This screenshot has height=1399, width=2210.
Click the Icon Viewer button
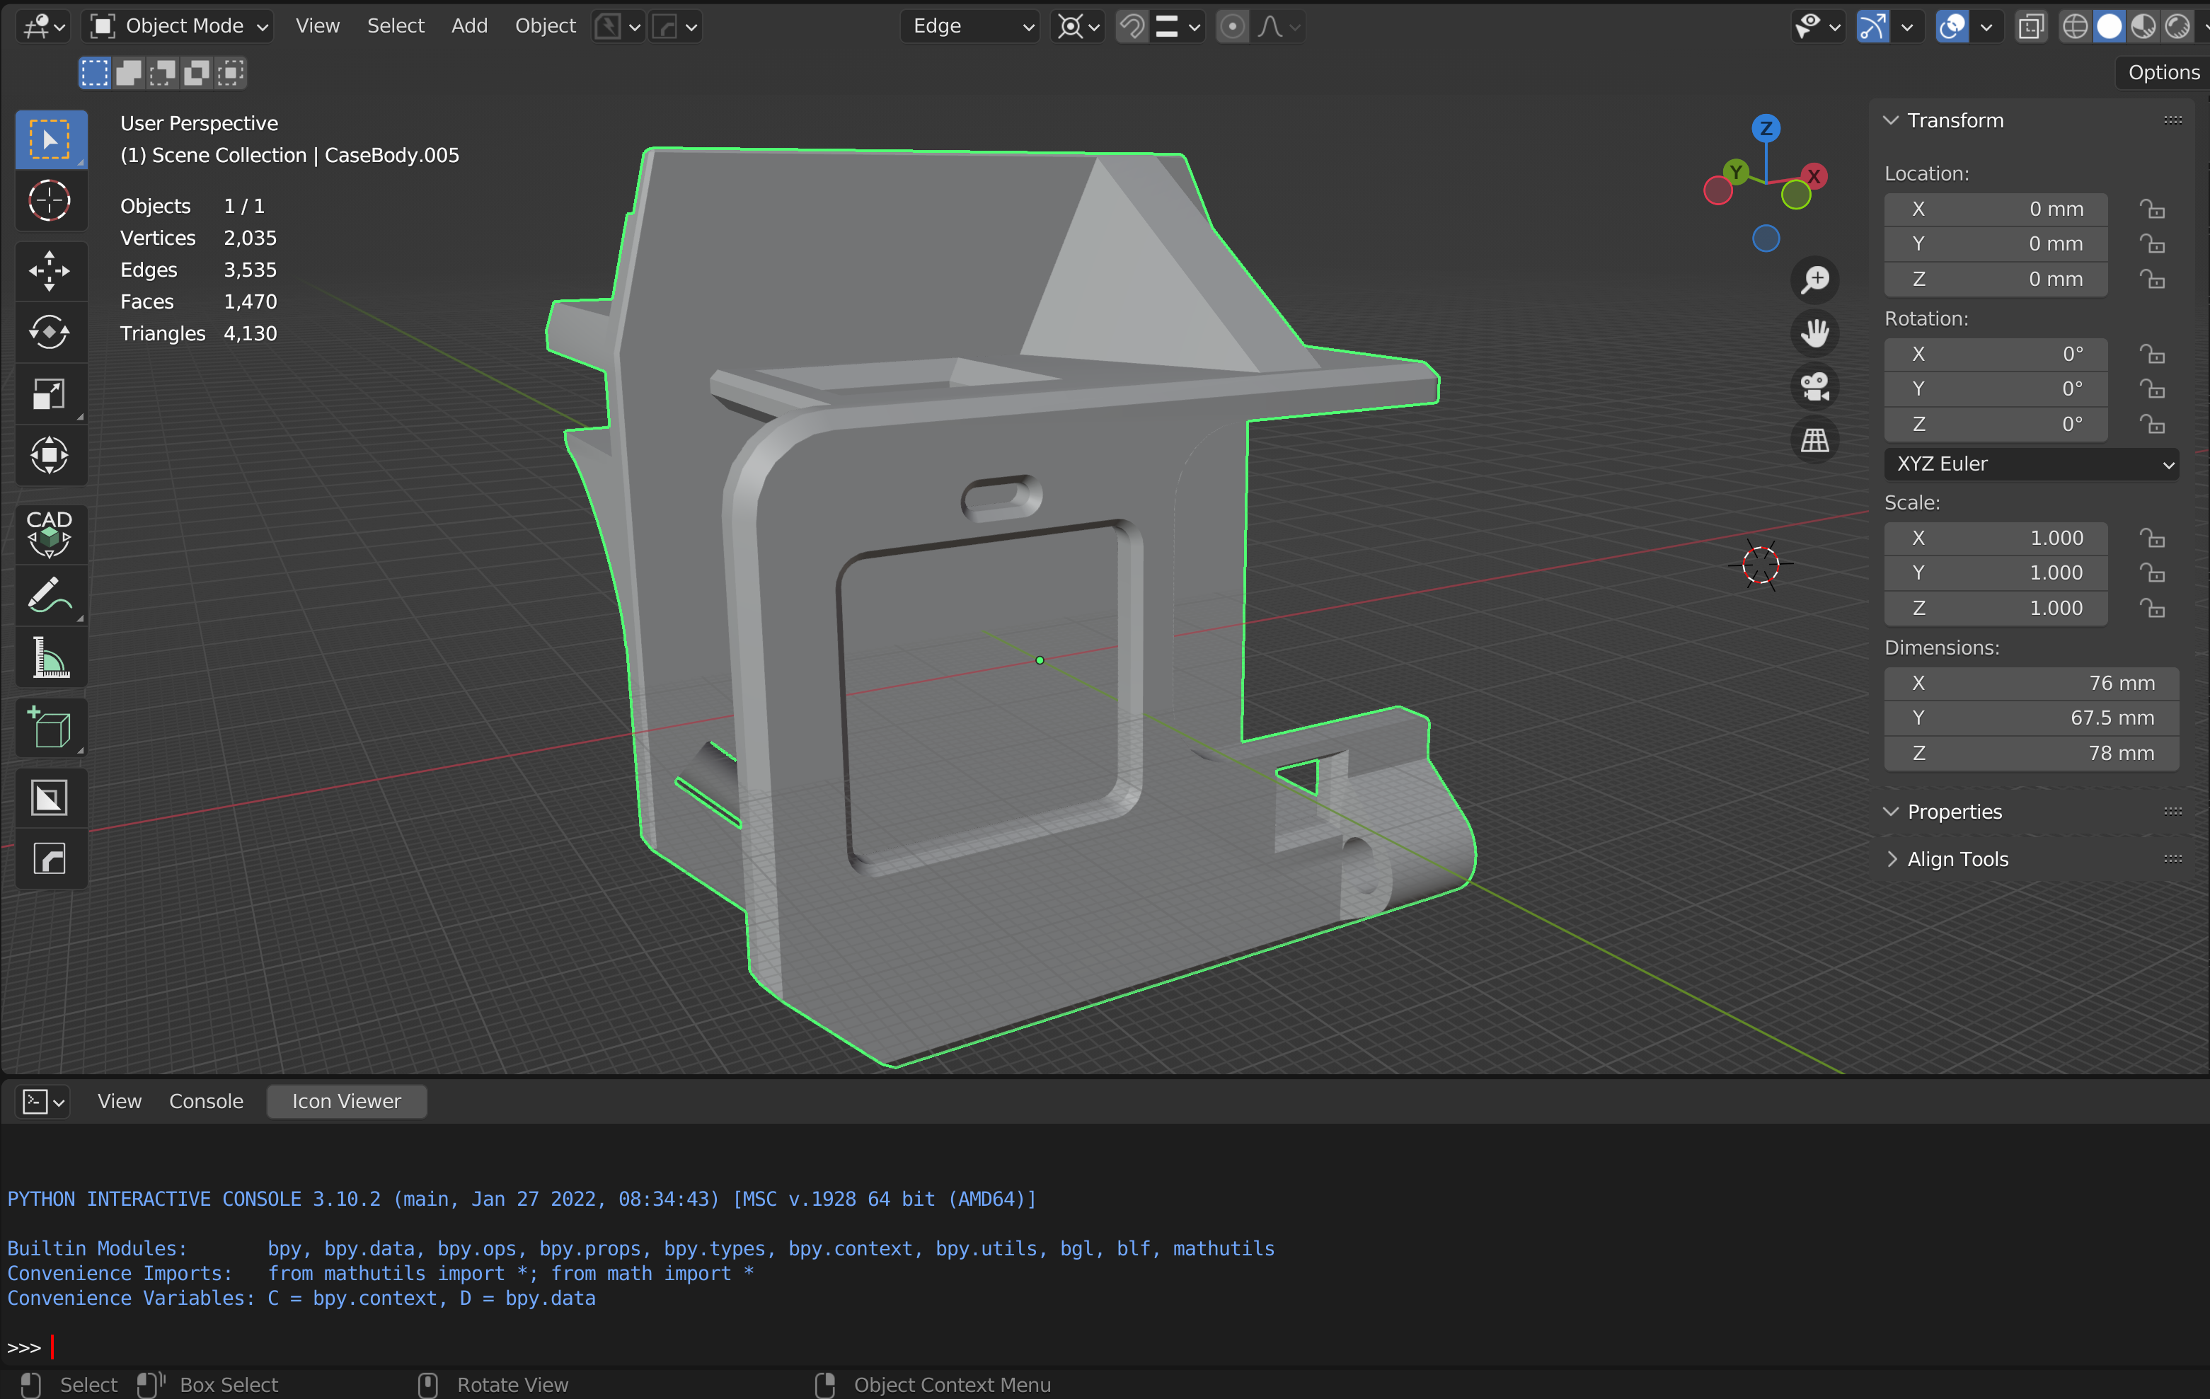pos(347,1102)
